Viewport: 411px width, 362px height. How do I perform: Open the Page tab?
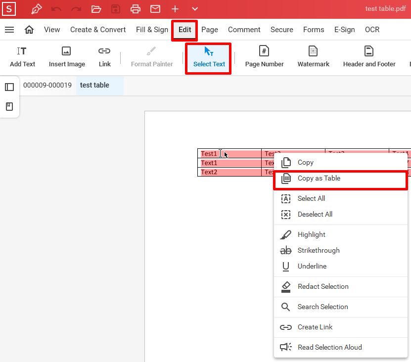pyautogui.click(x=210, y=30)
